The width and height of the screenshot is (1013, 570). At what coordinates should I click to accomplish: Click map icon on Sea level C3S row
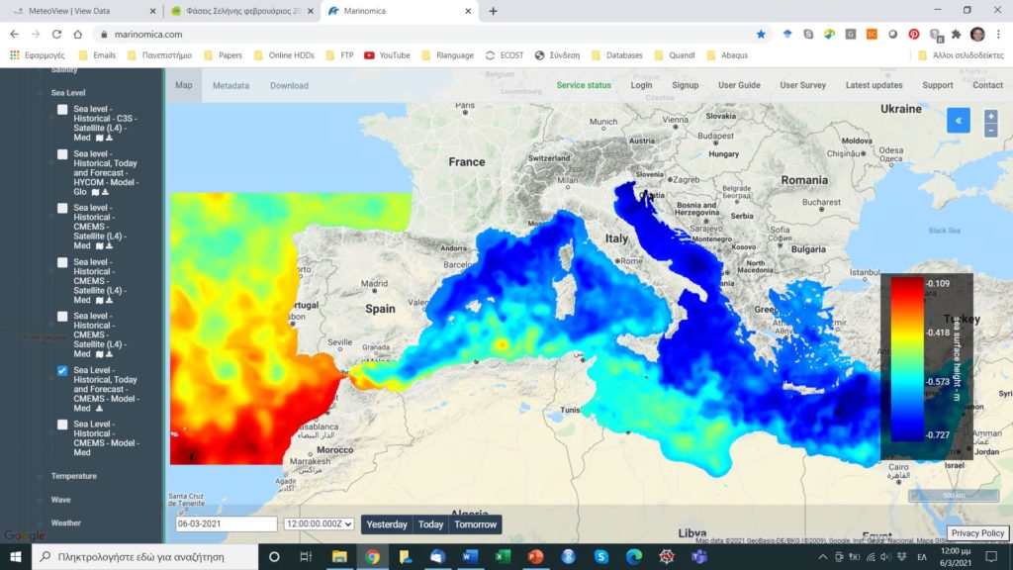99,138
